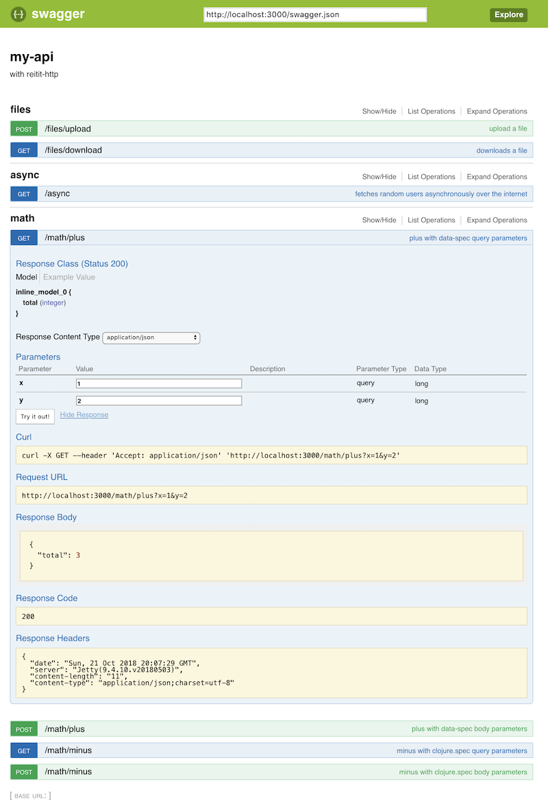Screen dimensions: 548x812
Task: Click the Hide Response link
Action: [x=84, y=415]
